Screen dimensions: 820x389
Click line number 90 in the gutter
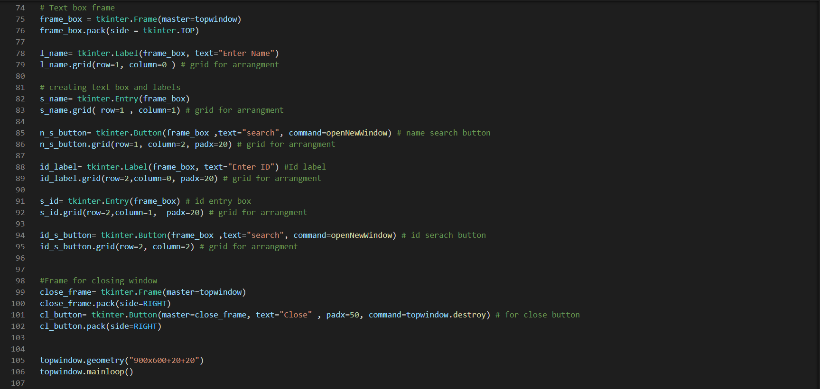[x=20, y=190]
